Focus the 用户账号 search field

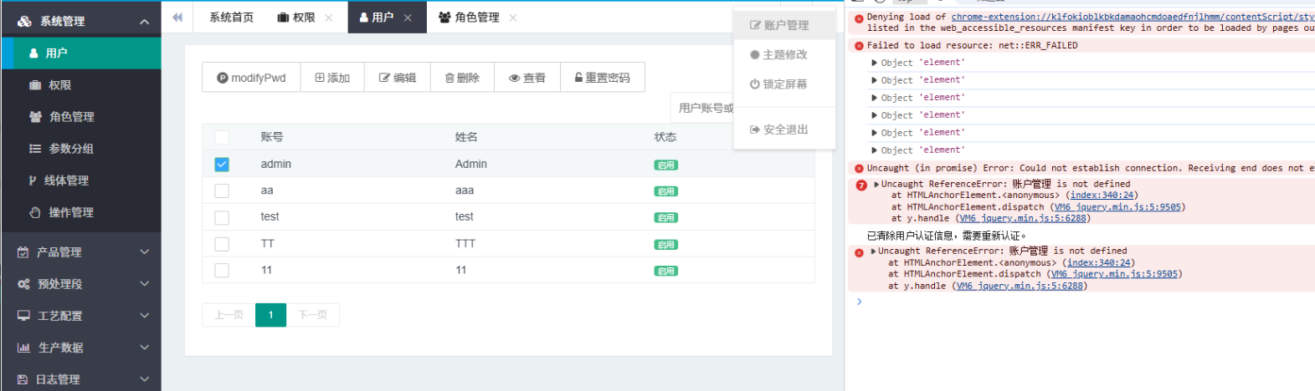pyautogui.click(x=703, y=108)
